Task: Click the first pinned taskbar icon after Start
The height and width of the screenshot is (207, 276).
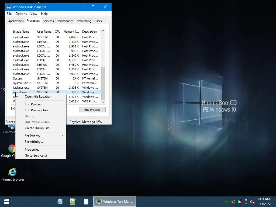Action: point(60,202)
